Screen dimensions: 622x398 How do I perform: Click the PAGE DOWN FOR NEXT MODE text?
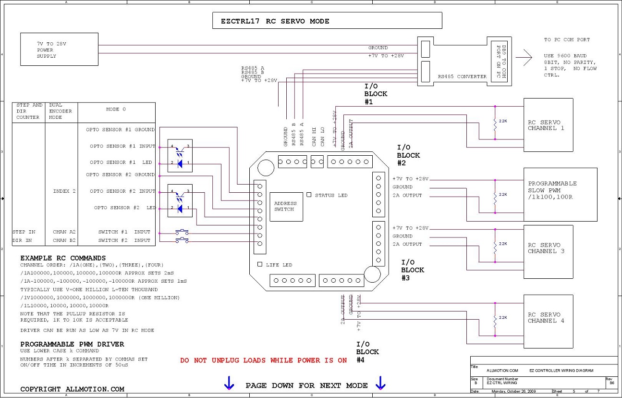[307, 386]
